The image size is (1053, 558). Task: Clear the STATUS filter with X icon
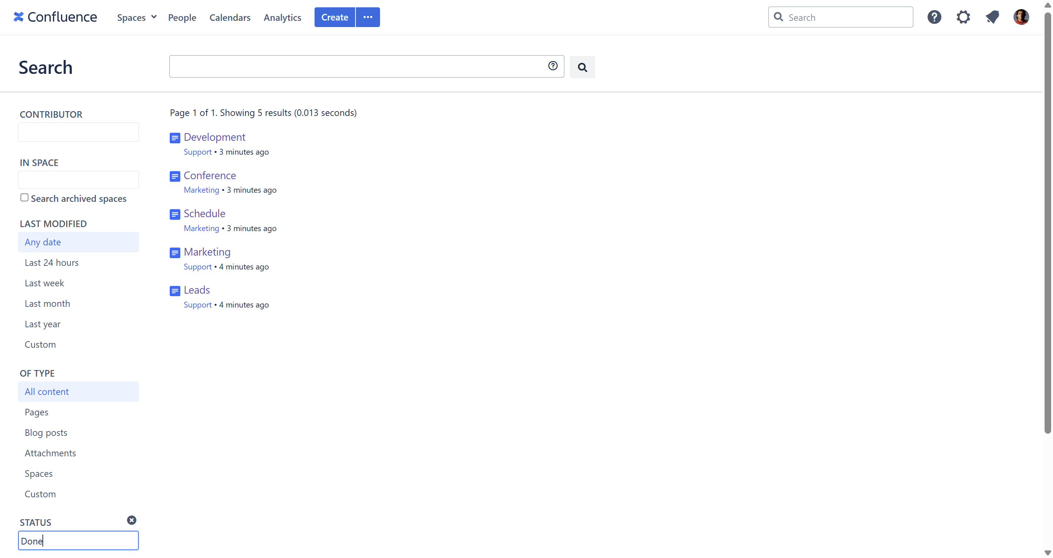[131, 520]
